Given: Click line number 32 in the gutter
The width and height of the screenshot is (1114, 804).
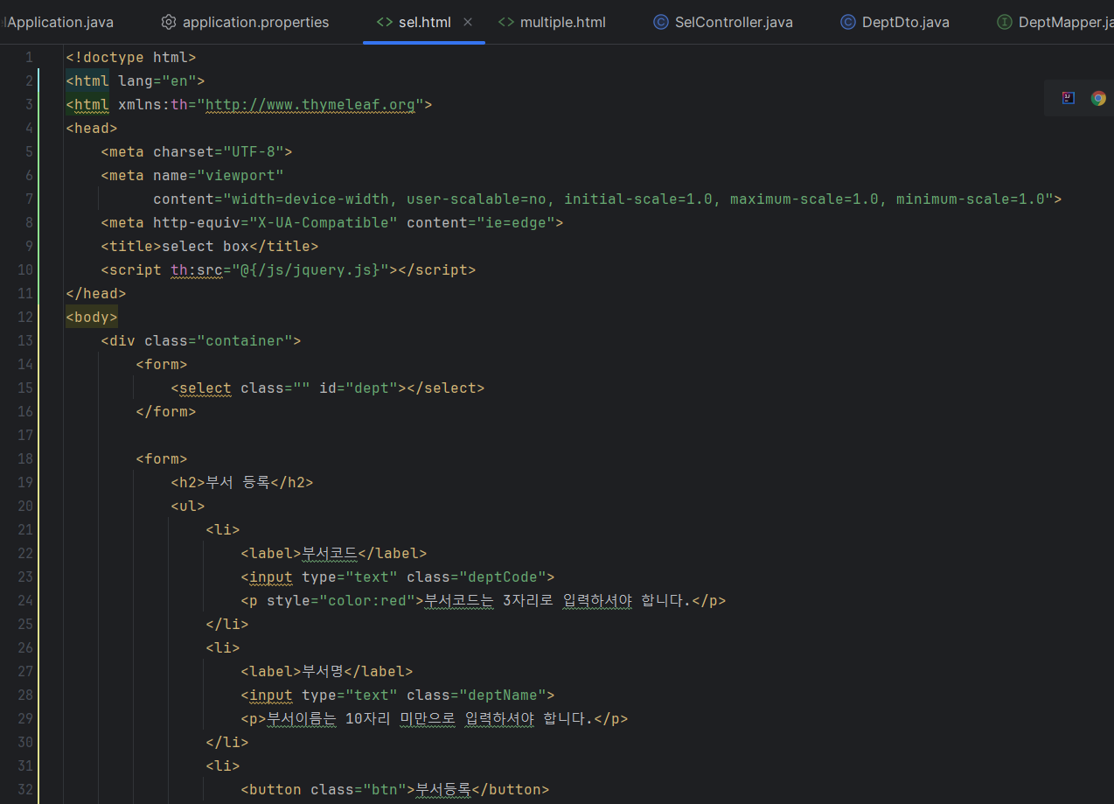Looking at the screenshot, I should pos(24,790).
